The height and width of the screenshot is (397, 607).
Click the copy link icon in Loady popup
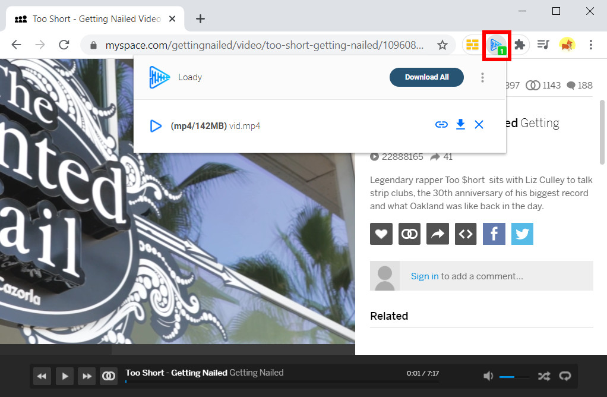tap(441, 125)
